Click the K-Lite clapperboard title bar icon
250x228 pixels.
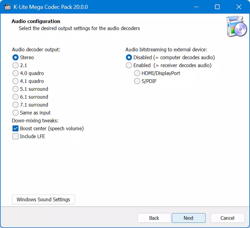[8, 7]
